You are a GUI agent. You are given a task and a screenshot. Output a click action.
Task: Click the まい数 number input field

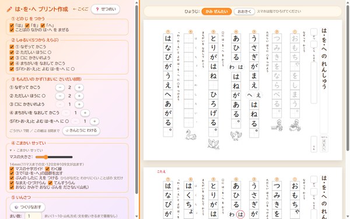(33, 216)
